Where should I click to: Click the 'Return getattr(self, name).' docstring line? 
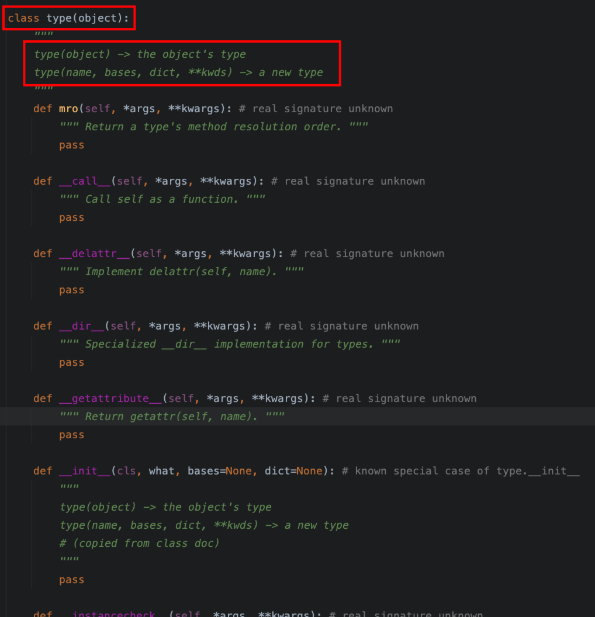[x=172, y=417]
